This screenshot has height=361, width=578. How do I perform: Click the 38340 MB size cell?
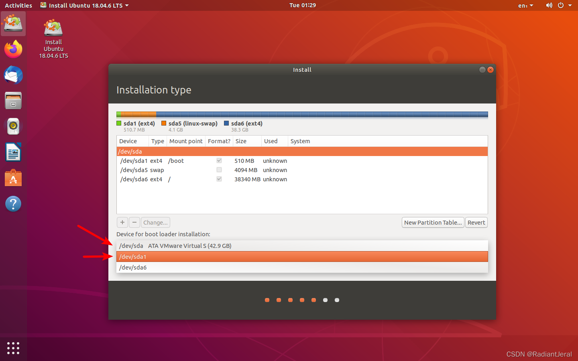248,179
